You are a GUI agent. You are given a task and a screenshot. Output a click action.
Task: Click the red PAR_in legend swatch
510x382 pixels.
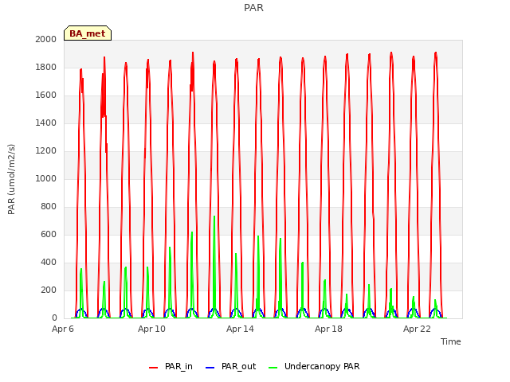pyautogui.click(x=153, y=368)
